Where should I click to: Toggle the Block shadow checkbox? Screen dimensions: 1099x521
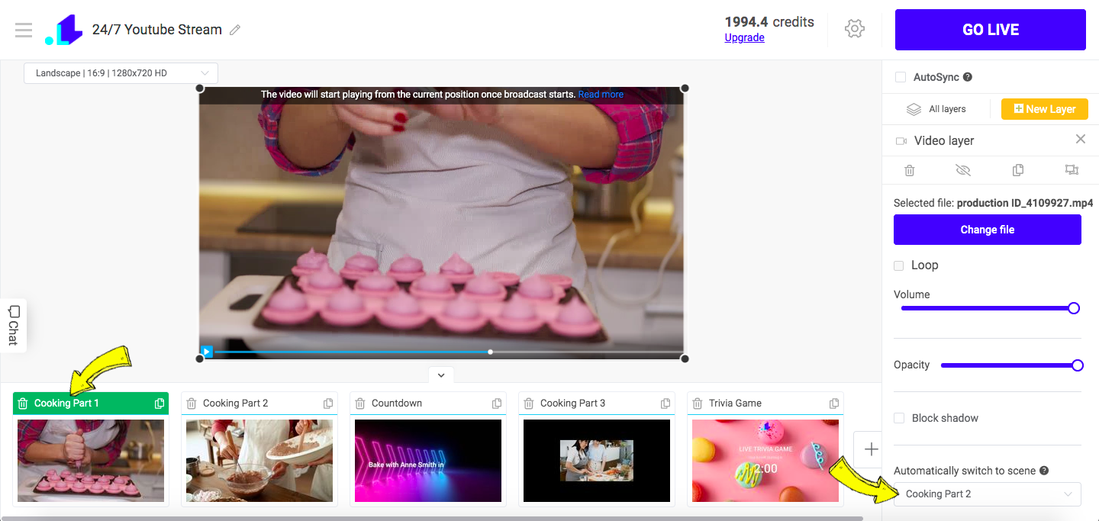(898, 418)
